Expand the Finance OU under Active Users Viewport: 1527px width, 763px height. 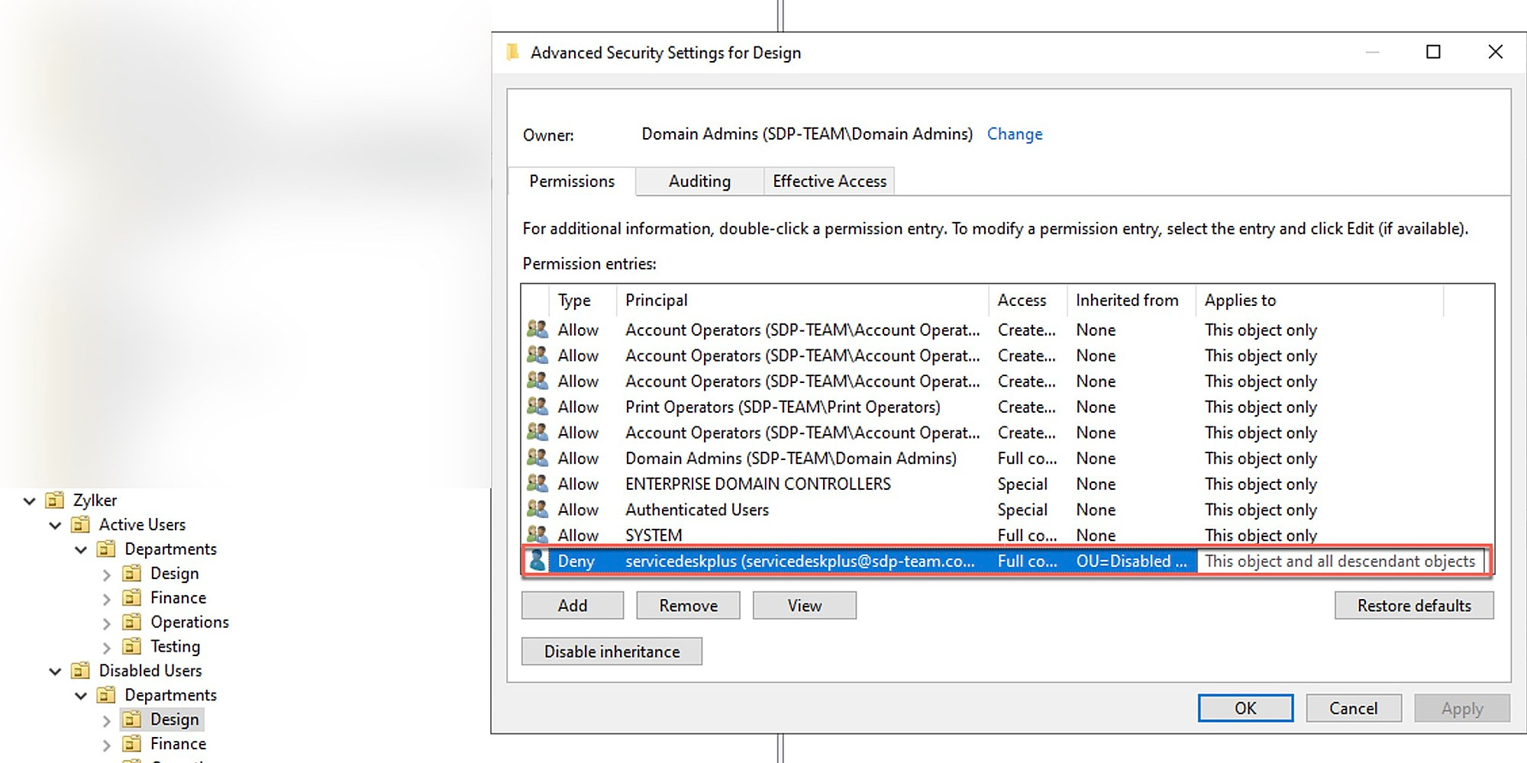(x=107, y=599)
